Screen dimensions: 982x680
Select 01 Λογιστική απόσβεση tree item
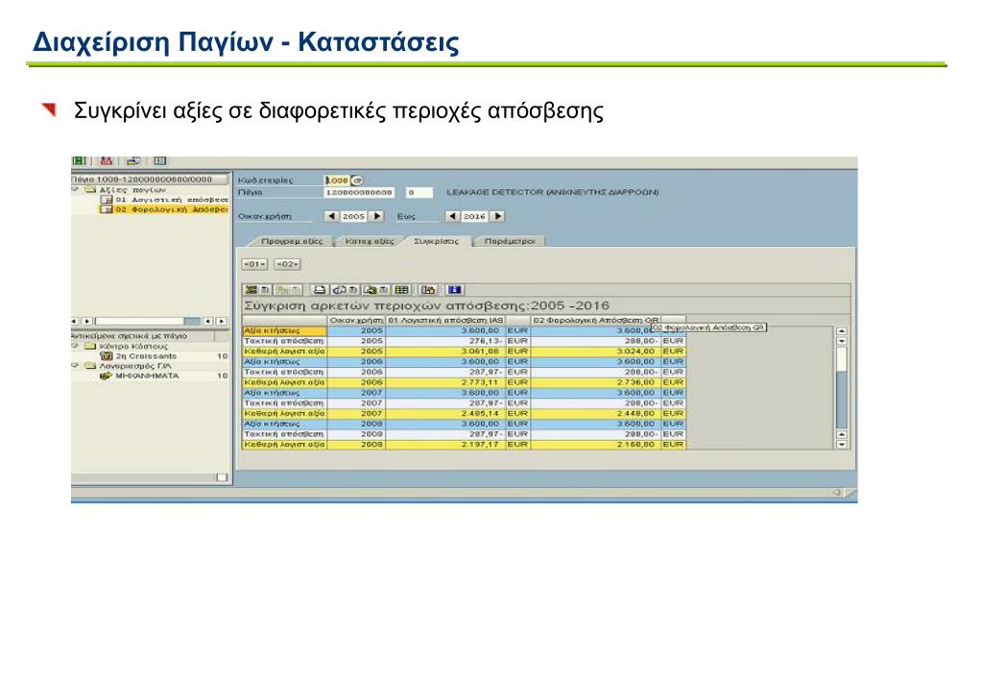click(x=164, y=200)
